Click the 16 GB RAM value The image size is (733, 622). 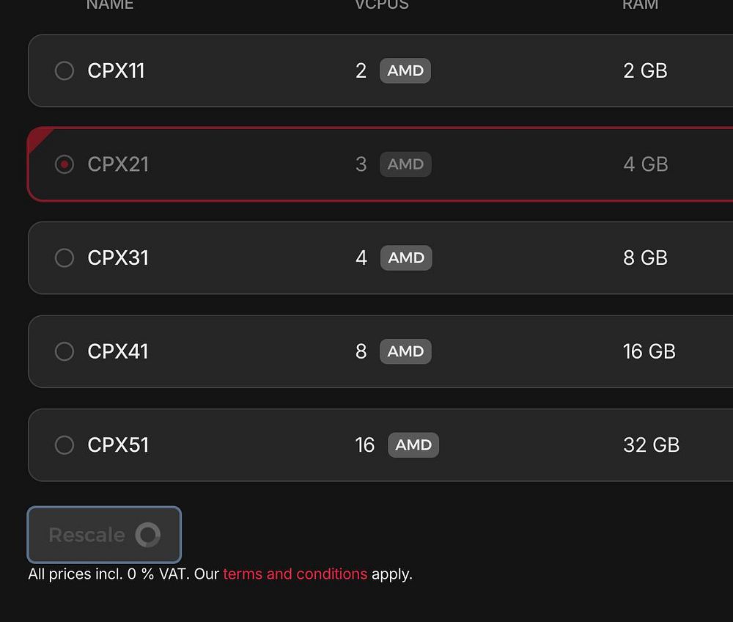pos(649,351)
